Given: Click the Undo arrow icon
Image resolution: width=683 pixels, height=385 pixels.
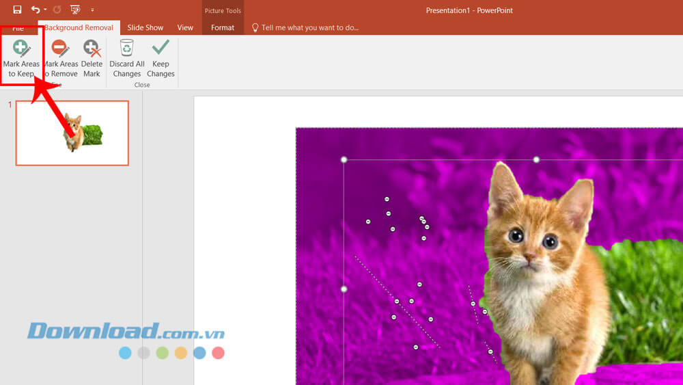Looking at the screenshot, I should click(x=35, y=10).
